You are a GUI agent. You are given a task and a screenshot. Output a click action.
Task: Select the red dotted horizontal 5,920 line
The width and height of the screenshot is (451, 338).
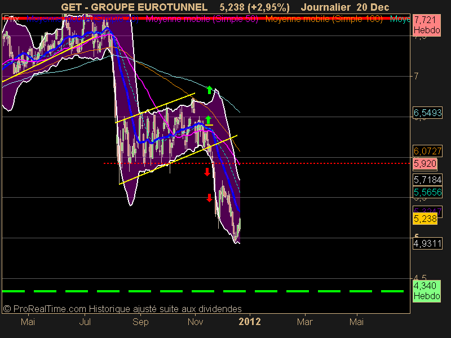click(257, 163)
